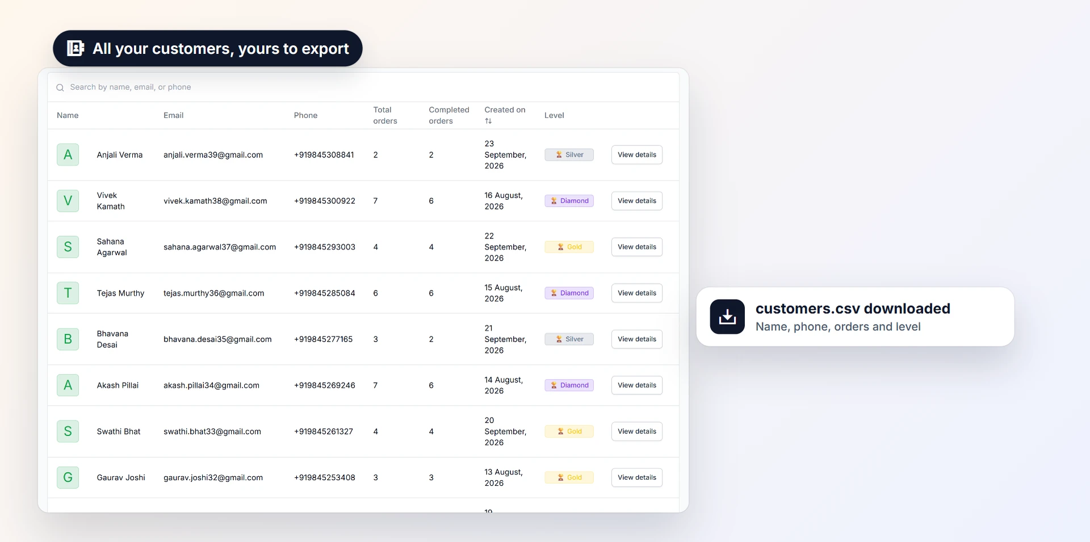The width and height of the screenshot is (1090, 542).
Task: Click the Gold level badge for Swathi Bhat
Action: 569,431
